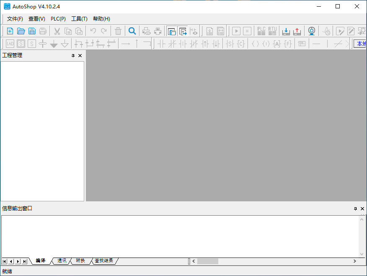Open Print Preview with the printer-eye icon
Viewport: 367px width, 276px height.
[147, 31]
